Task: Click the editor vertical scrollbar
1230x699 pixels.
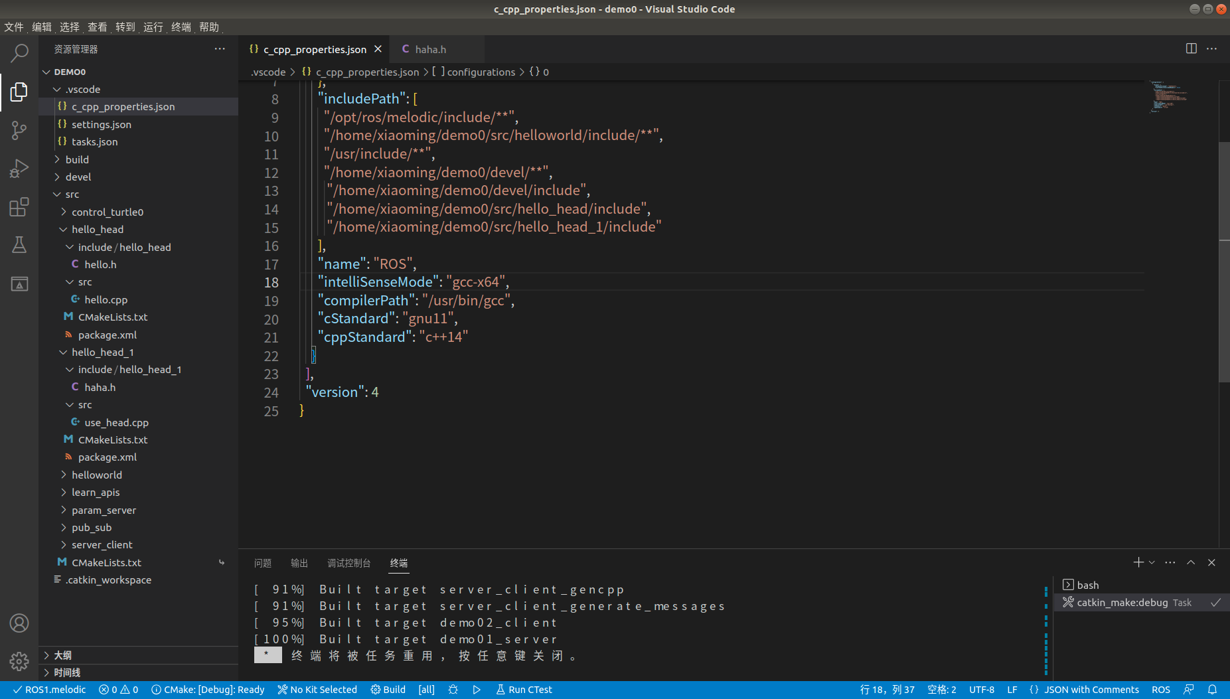Action: 1225,262
